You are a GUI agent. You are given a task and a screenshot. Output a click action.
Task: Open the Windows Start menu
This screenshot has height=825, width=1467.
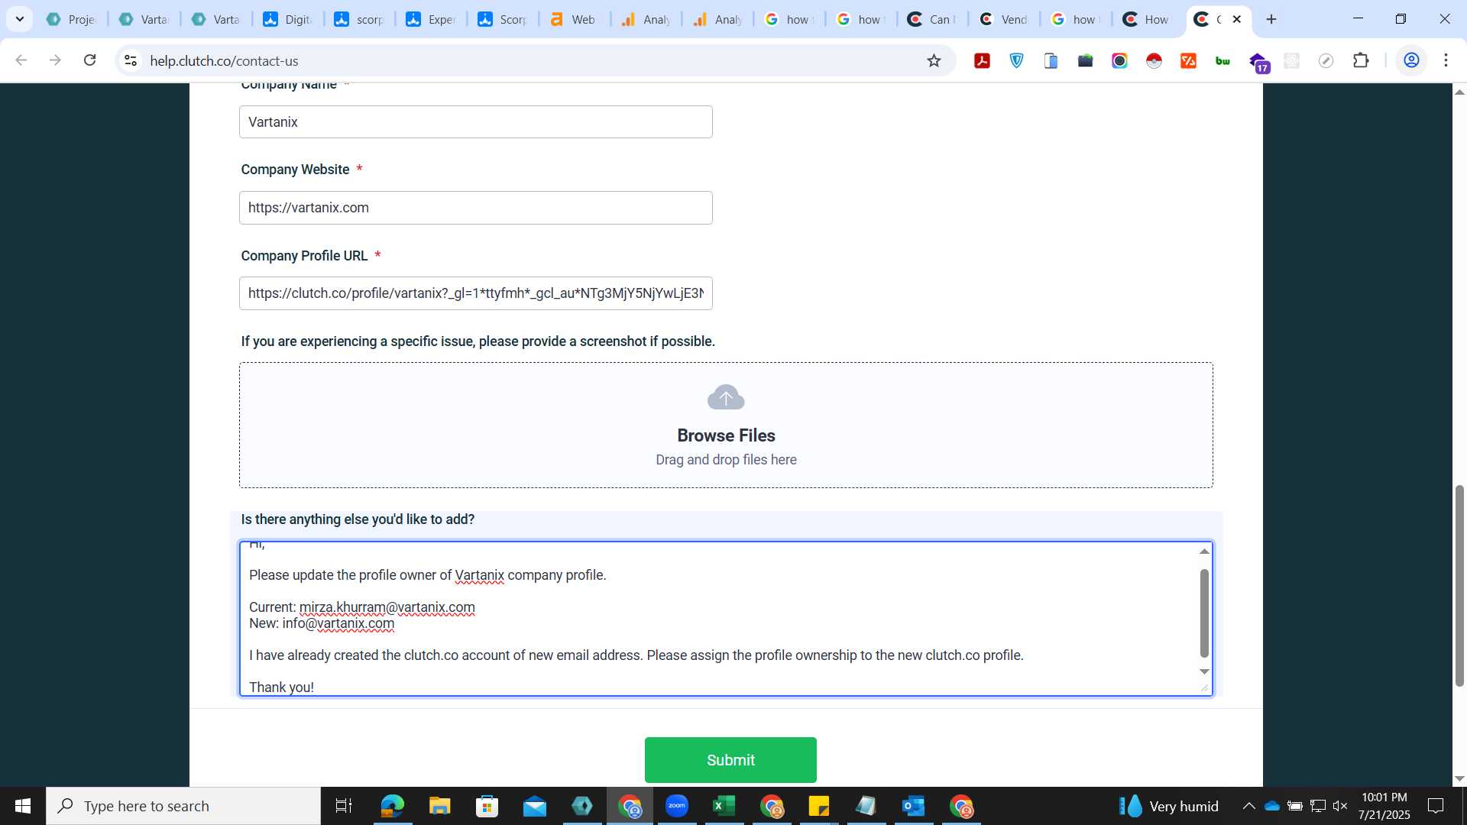[x=23, y=806]
